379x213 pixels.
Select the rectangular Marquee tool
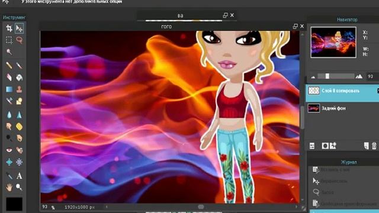[9, 40]
